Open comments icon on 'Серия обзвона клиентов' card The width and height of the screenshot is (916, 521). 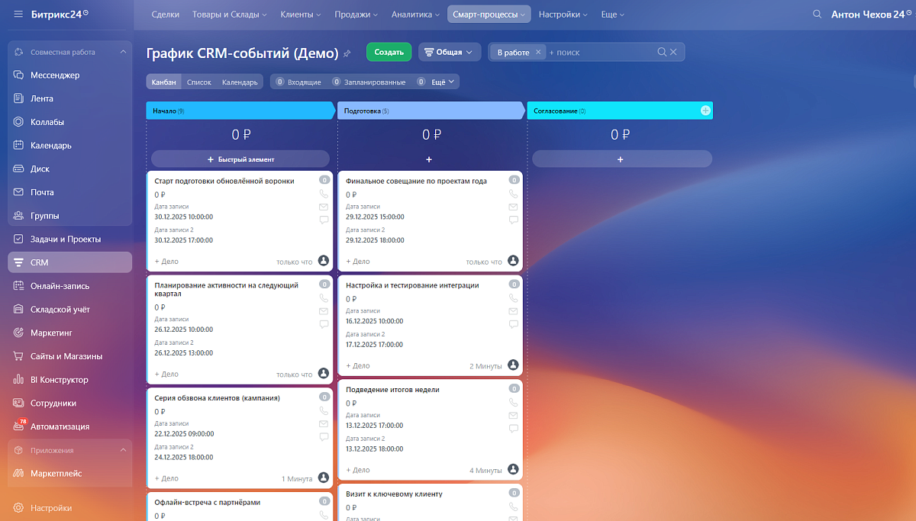pyautogui.click(x=324, y=436)
